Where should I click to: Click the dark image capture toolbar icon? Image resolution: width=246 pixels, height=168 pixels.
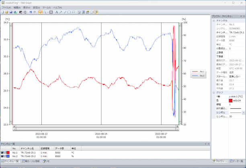tap(20, 12)
